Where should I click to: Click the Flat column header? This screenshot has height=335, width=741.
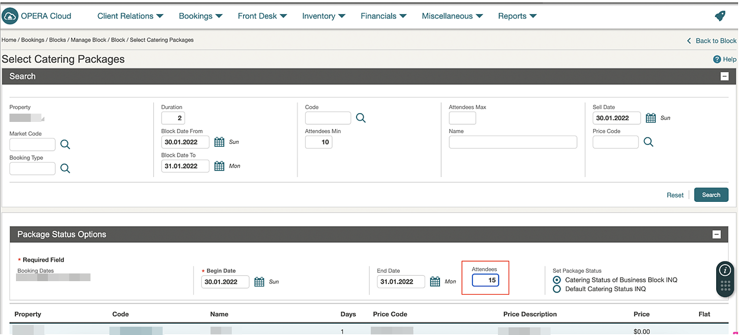point(704,314)
